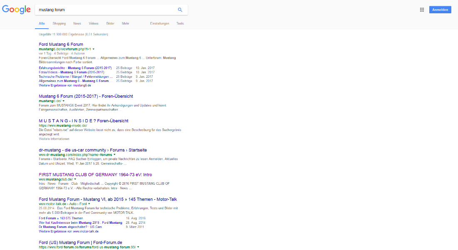Open Erfahrungsberichte - Mustang 6 Forum sitelink

75,68
